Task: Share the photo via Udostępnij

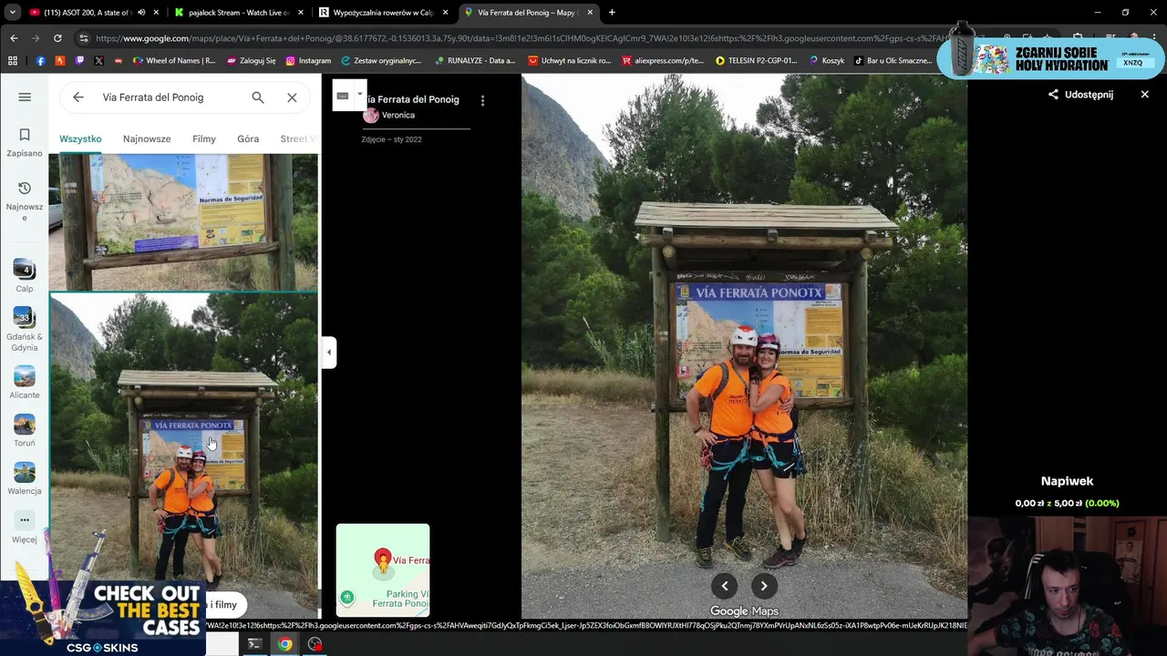Action: (x=1080, y=95)
